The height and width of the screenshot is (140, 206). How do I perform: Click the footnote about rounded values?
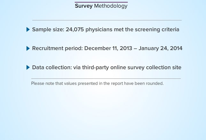[x=97, y=84]
